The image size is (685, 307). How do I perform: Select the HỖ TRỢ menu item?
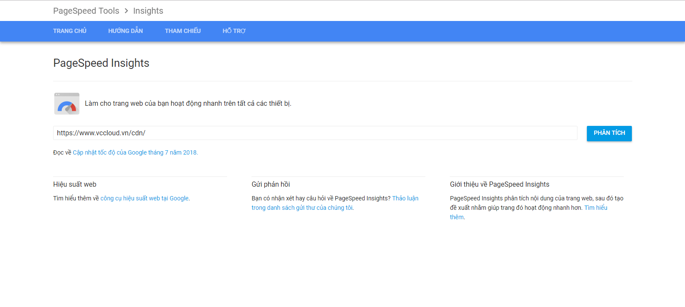pos(234,31)
